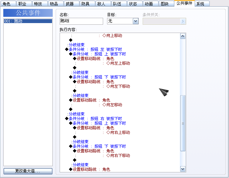Select the ◇向上移动 command line

112,36
